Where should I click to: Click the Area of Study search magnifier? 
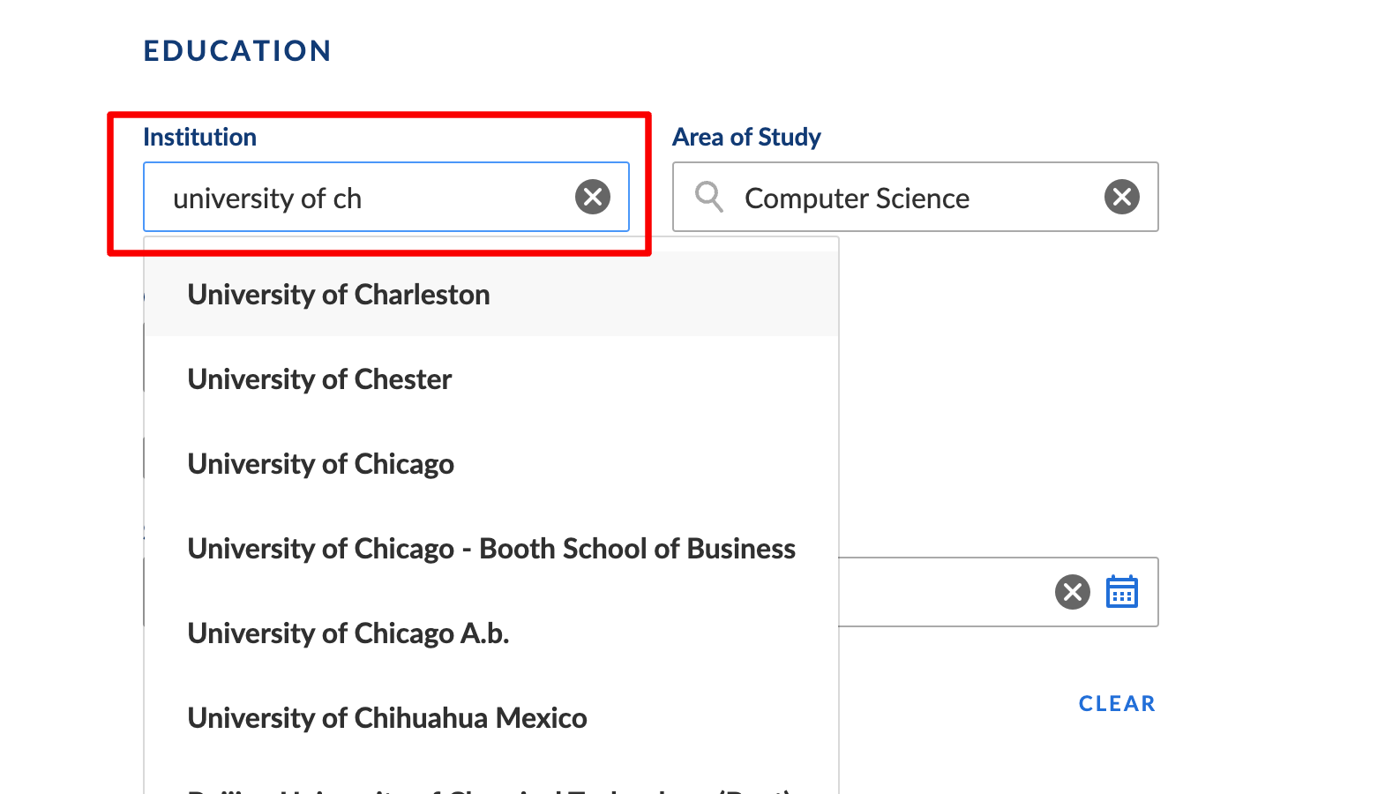click(708, 197)
